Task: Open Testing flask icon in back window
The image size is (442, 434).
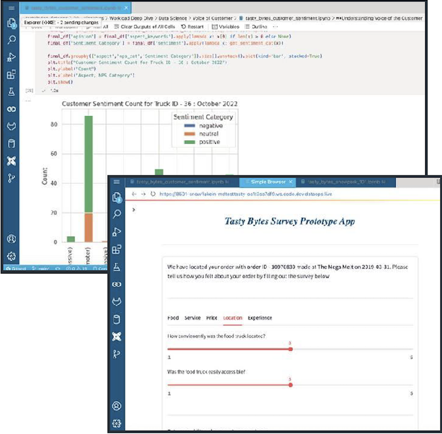Action: tap(11, 91)
